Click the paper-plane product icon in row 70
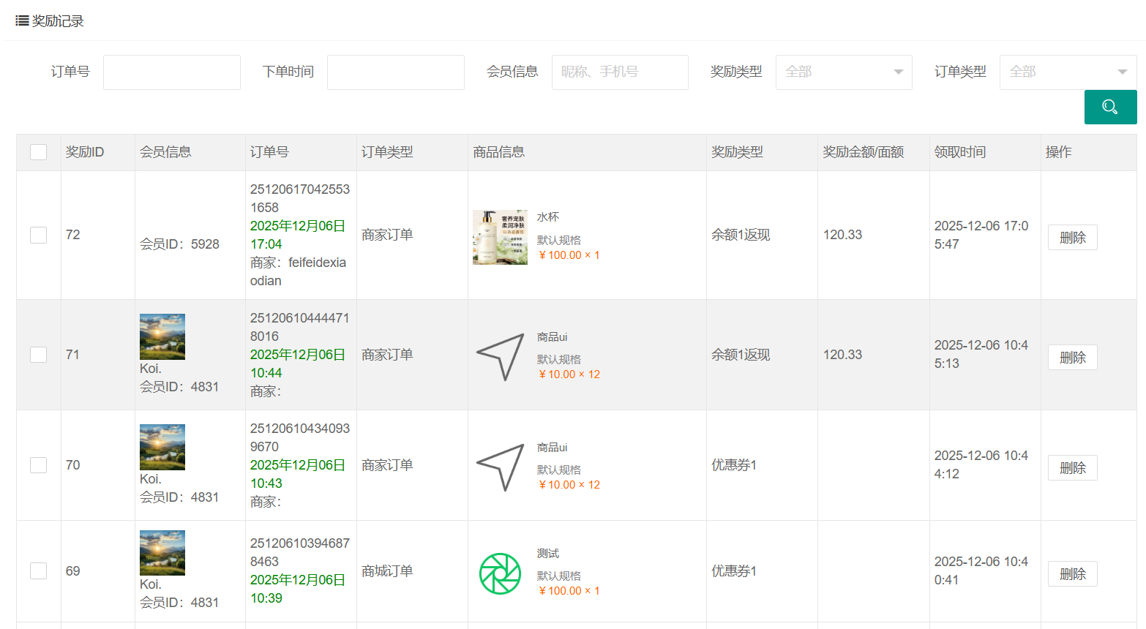The image size is (1146, 629). tap(501, 467)
